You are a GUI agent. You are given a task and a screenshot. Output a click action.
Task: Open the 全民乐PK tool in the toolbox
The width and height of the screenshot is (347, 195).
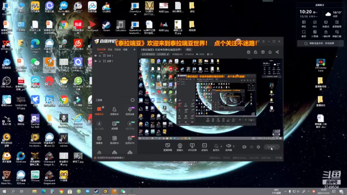point(130,140)
